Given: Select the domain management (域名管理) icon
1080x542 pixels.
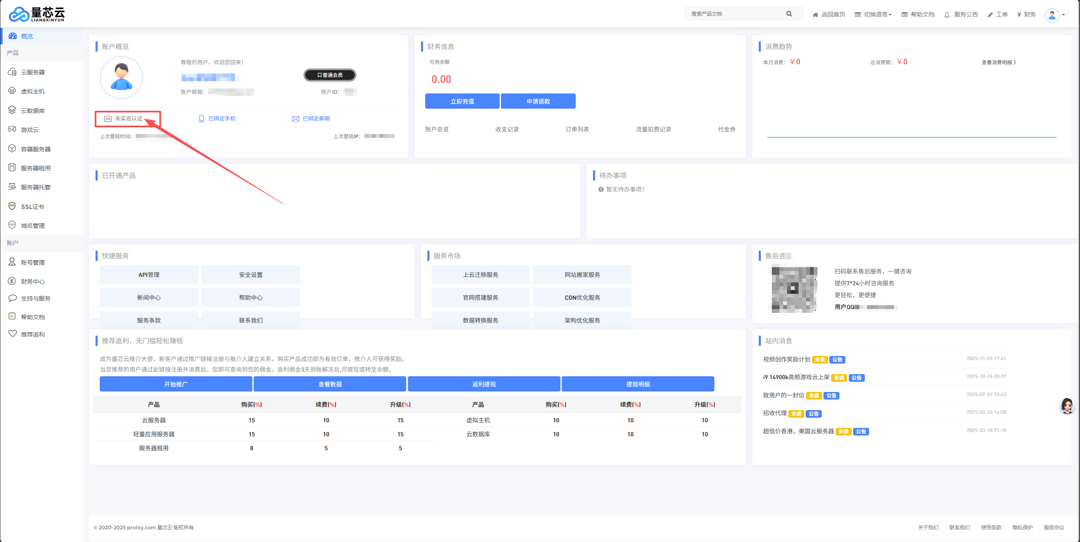Looking at the screenshot, I should 12,225.
